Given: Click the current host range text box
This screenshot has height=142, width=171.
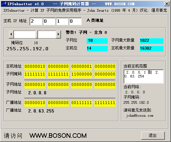Looking at the screenshot, I should tap(144, 77).
